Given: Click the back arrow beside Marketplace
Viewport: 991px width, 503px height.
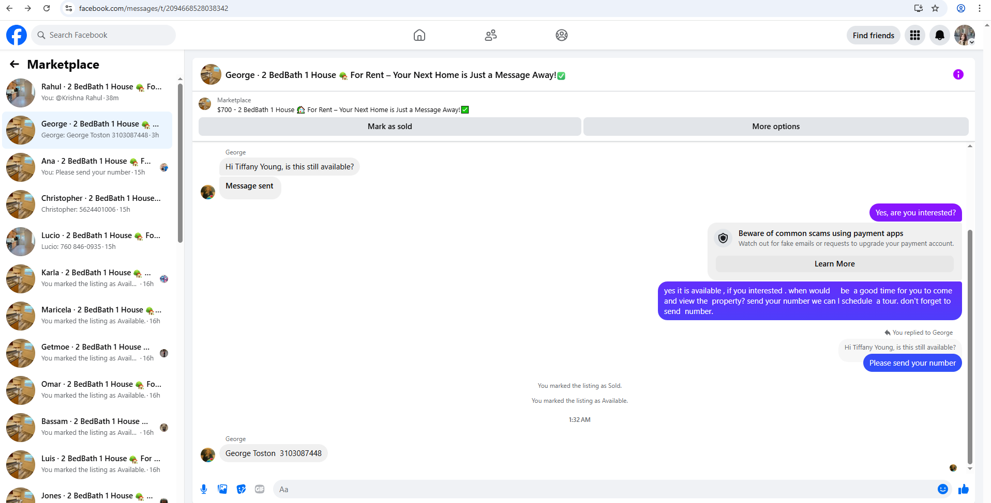Looking at the screenshot, I should tap(14, 64).
